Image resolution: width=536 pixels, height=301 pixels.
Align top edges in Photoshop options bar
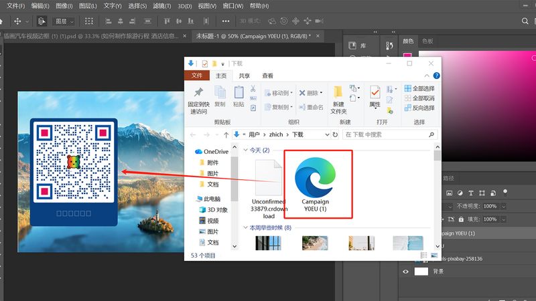pyautogui.click(x=167, y=21)
